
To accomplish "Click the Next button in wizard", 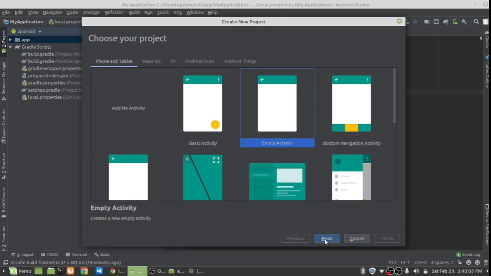I will (x=326, y=238).
